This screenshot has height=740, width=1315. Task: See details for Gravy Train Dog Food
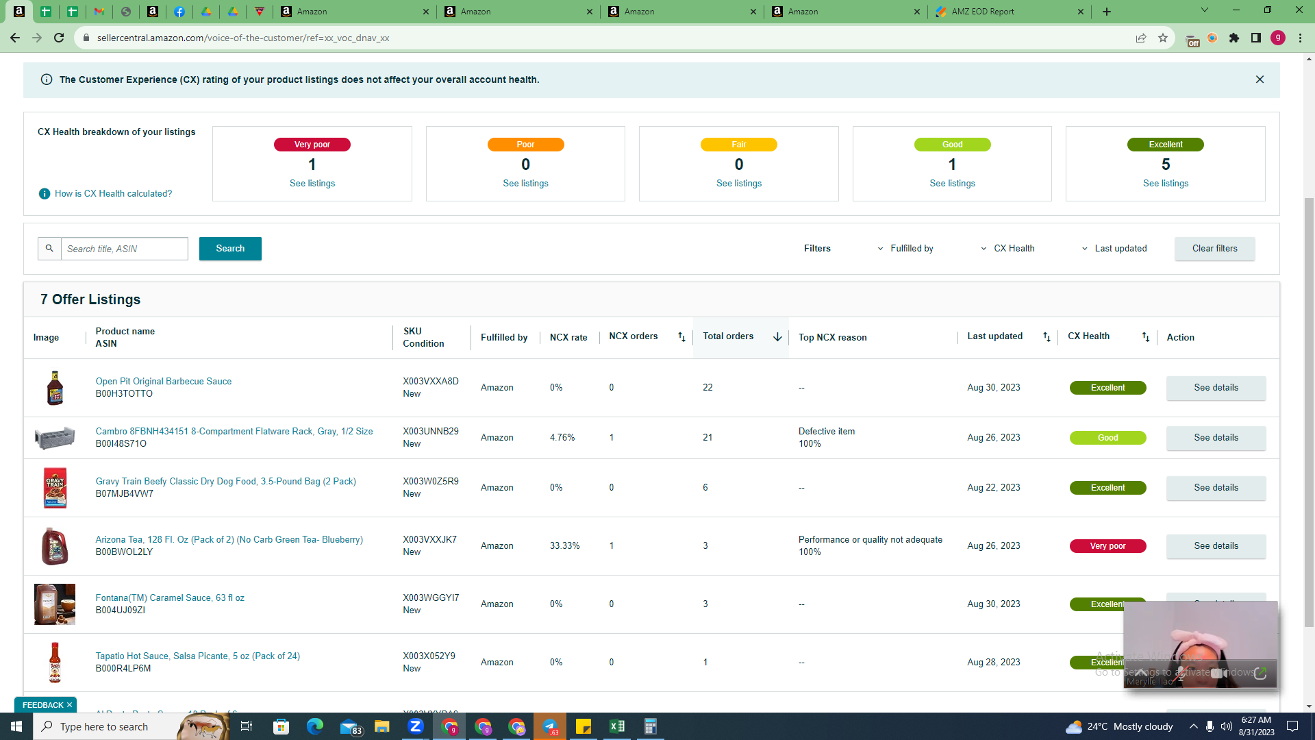pyautogui.click(x=1216, y=488)
